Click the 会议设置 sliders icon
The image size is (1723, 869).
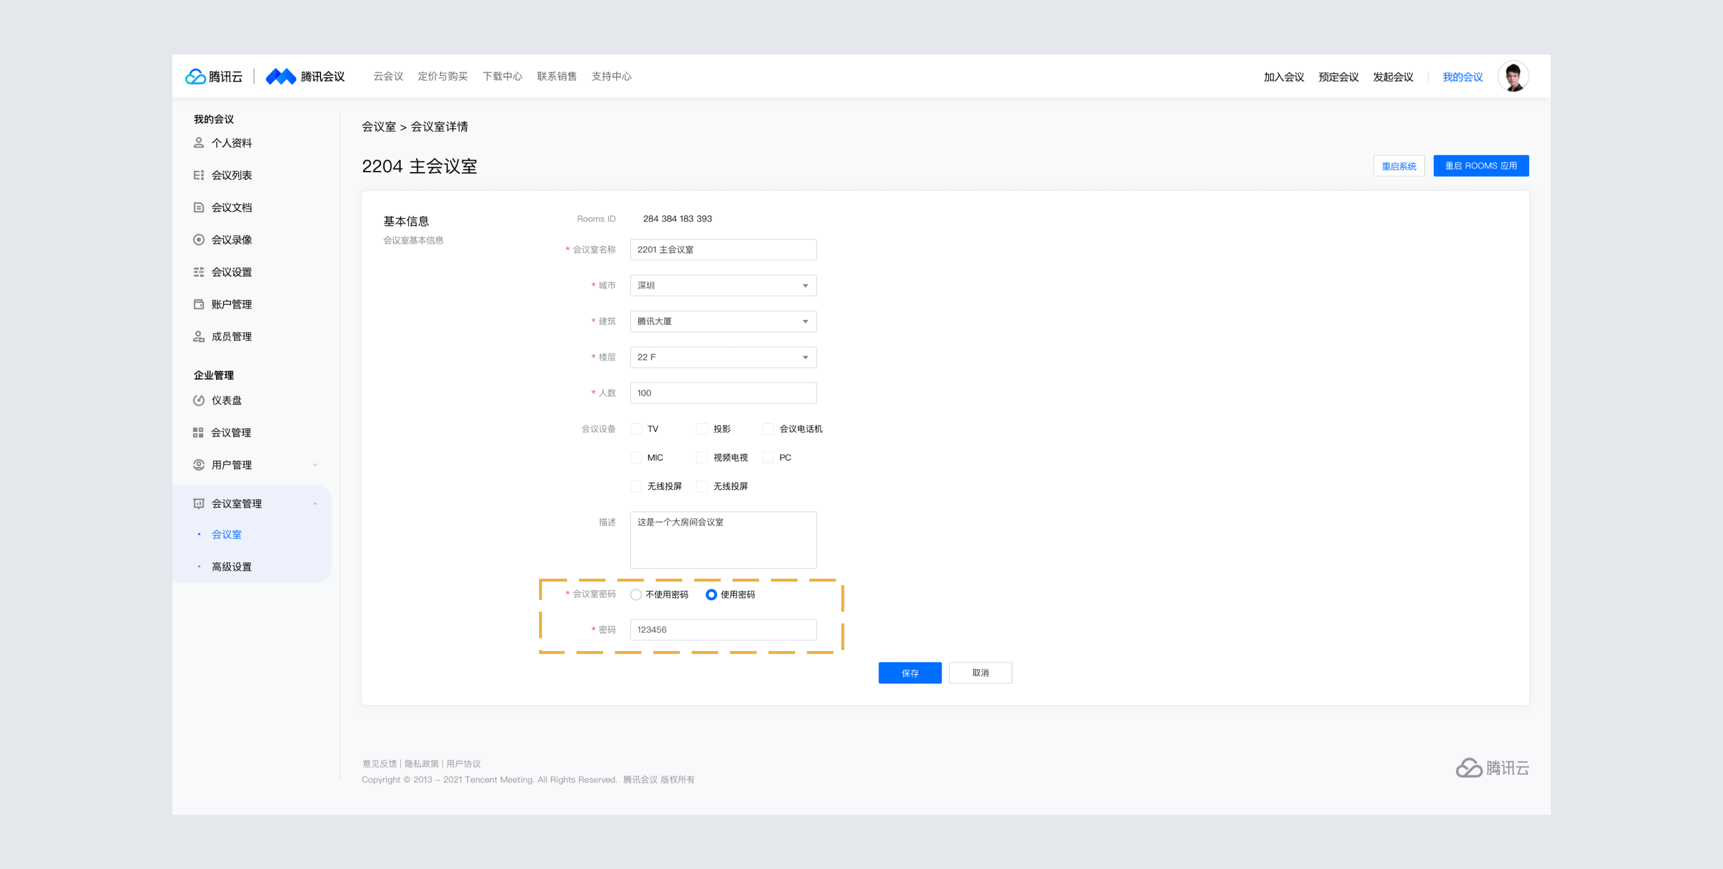(x=199, y=272)
